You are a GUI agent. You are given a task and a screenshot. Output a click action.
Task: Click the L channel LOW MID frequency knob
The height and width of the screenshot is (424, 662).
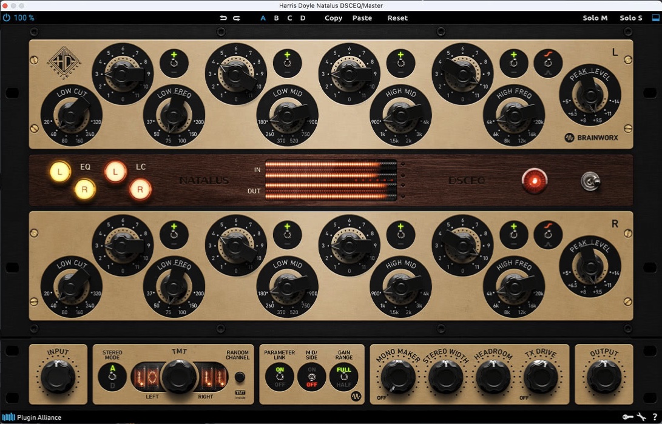pos(288,116)
